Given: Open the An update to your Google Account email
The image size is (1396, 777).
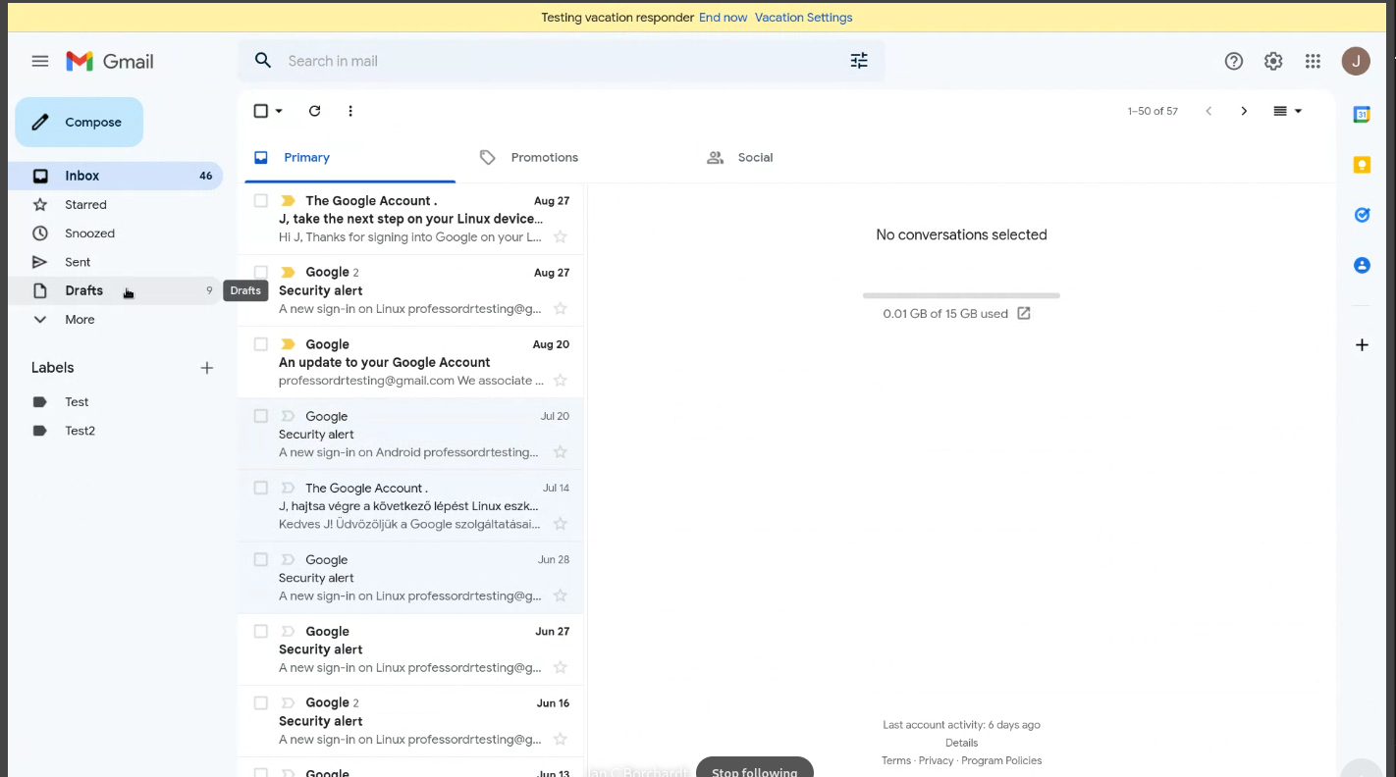Looking at the screenshot, I should [x=410, y=362].
